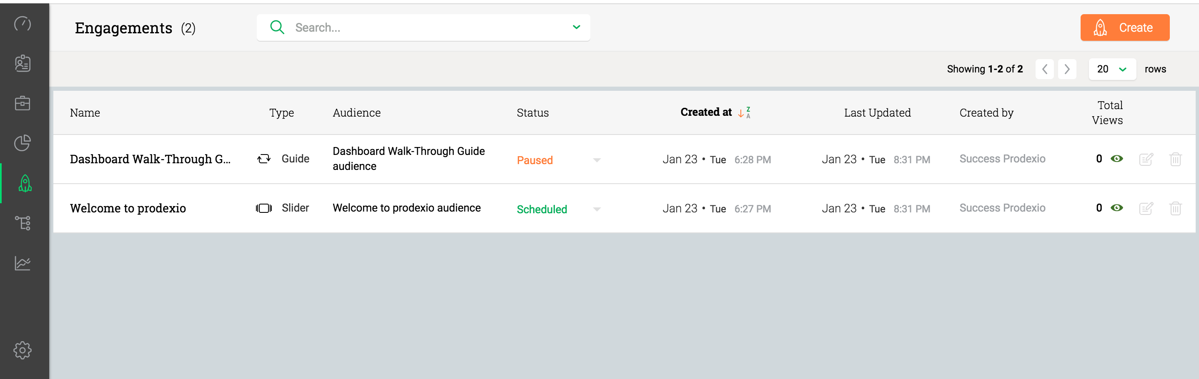Open the briefcase accounts sidebar icon
The width and height of the screenshot is (1199, 379).
[23, 103]
